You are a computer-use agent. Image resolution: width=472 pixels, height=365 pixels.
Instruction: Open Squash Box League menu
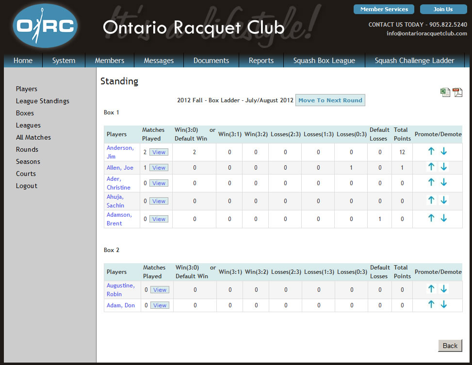click(x=324, y=61)
